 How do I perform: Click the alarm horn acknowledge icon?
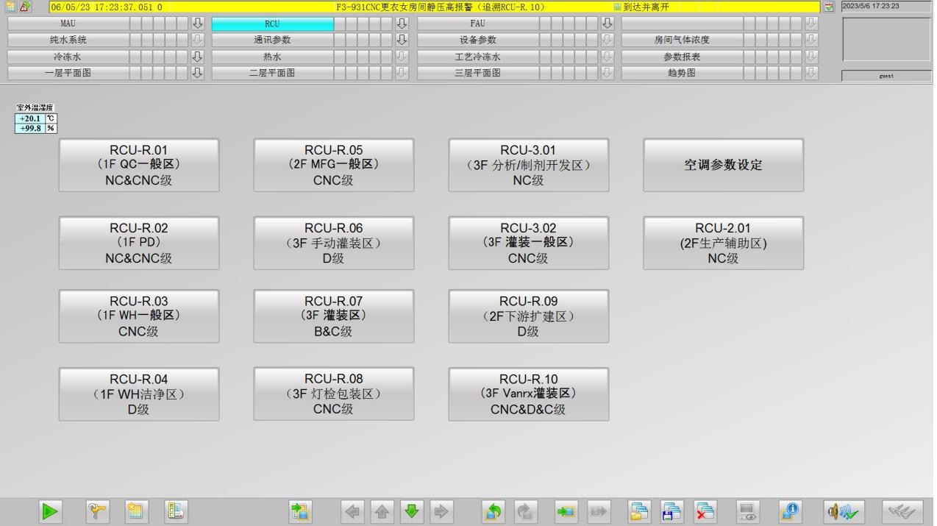[844, 511]
